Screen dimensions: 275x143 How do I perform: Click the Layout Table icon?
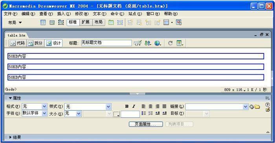[111, 22]
